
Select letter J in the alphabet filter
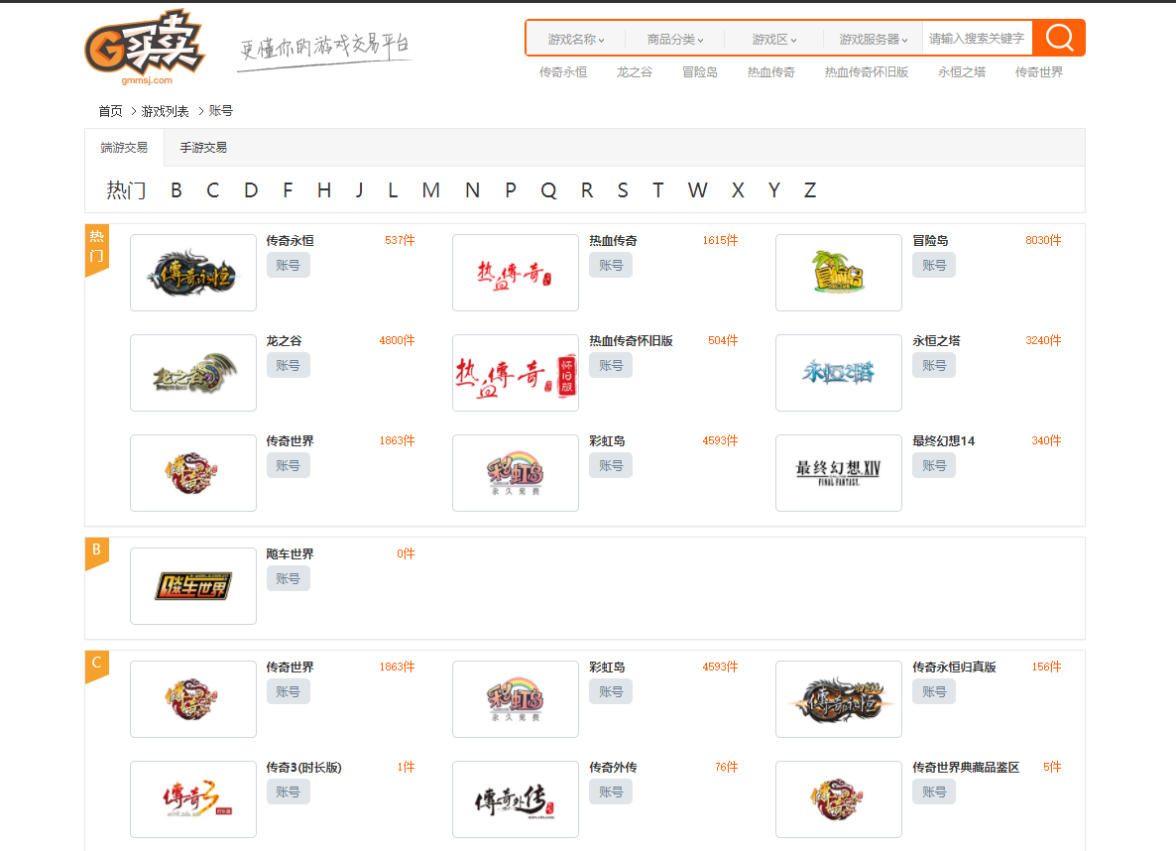click(359, 189)
